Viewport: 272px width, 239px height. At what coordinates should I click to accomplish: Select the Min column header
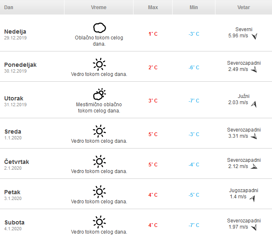click(193, 7)
